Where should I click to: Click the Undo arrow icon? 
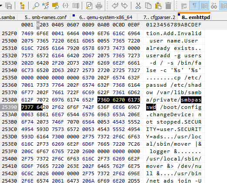click(x=115, y=6)
